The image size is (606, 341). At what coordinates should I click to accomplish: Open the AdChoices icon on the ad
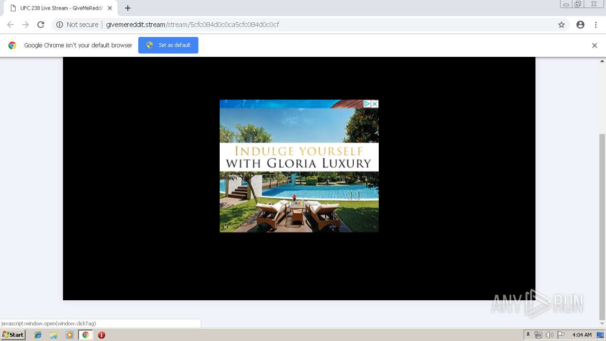(366, 104)
